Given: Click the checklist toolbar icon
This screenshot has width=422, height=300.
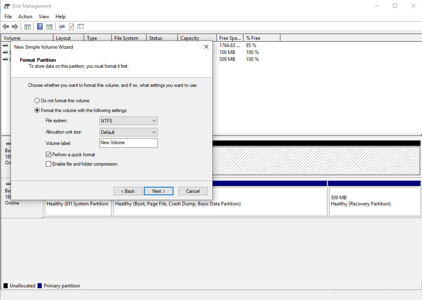Looking at the screenshot, I should (81, 26).
